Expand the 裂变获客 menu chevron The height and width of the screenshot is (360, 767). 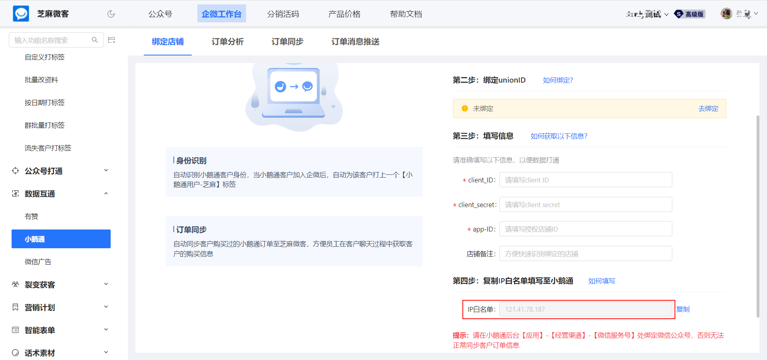(106, 284)
